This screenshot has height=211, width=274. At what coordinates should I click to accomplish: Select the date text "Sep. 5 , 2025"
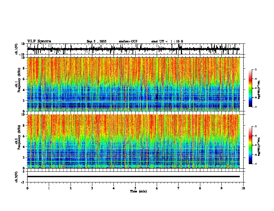97,41
